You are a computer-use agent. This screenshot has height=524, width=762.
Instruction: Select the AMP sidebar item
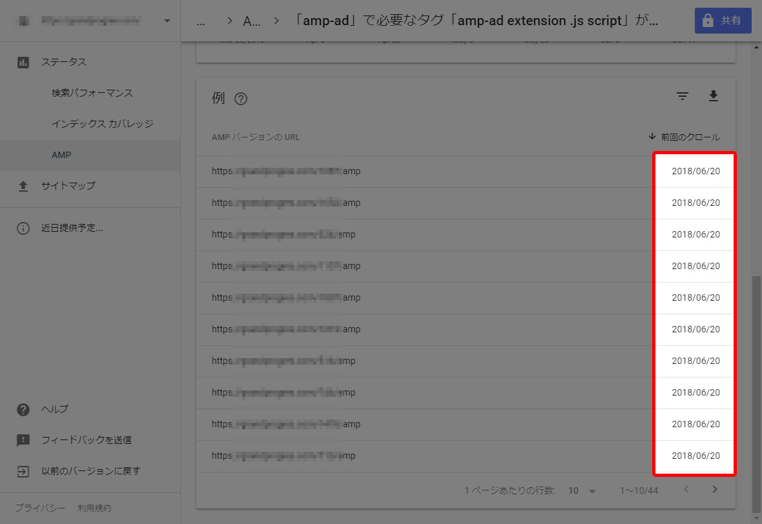point(61,156)
